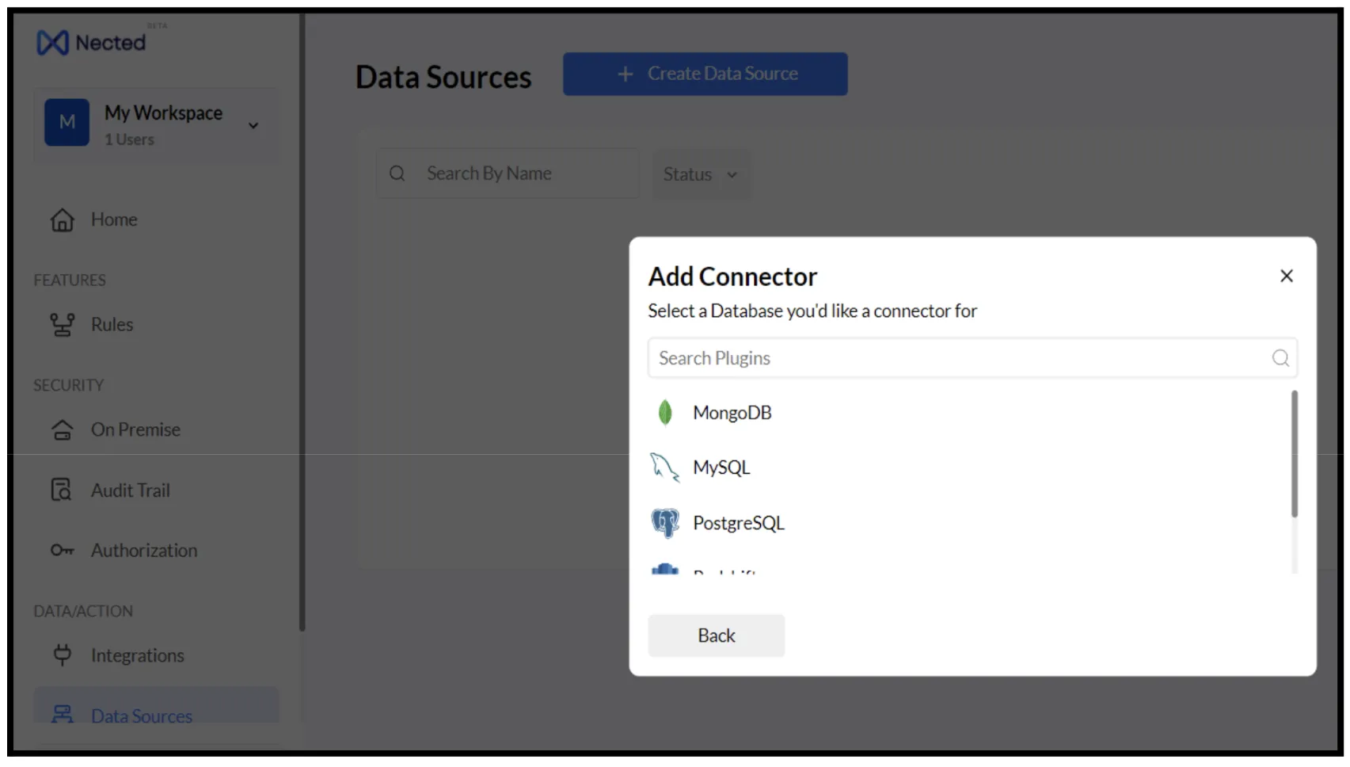Click the Search Plugins input field
This screenshot has width=1350, height=767.
(x=972, y=358)
